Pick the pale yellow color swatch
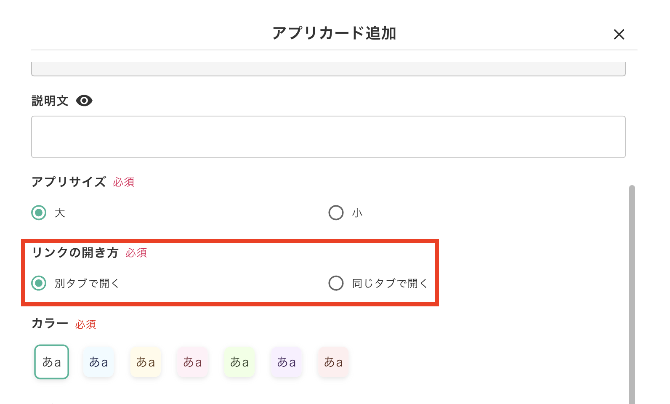The image size is (670, 404). 145,361
